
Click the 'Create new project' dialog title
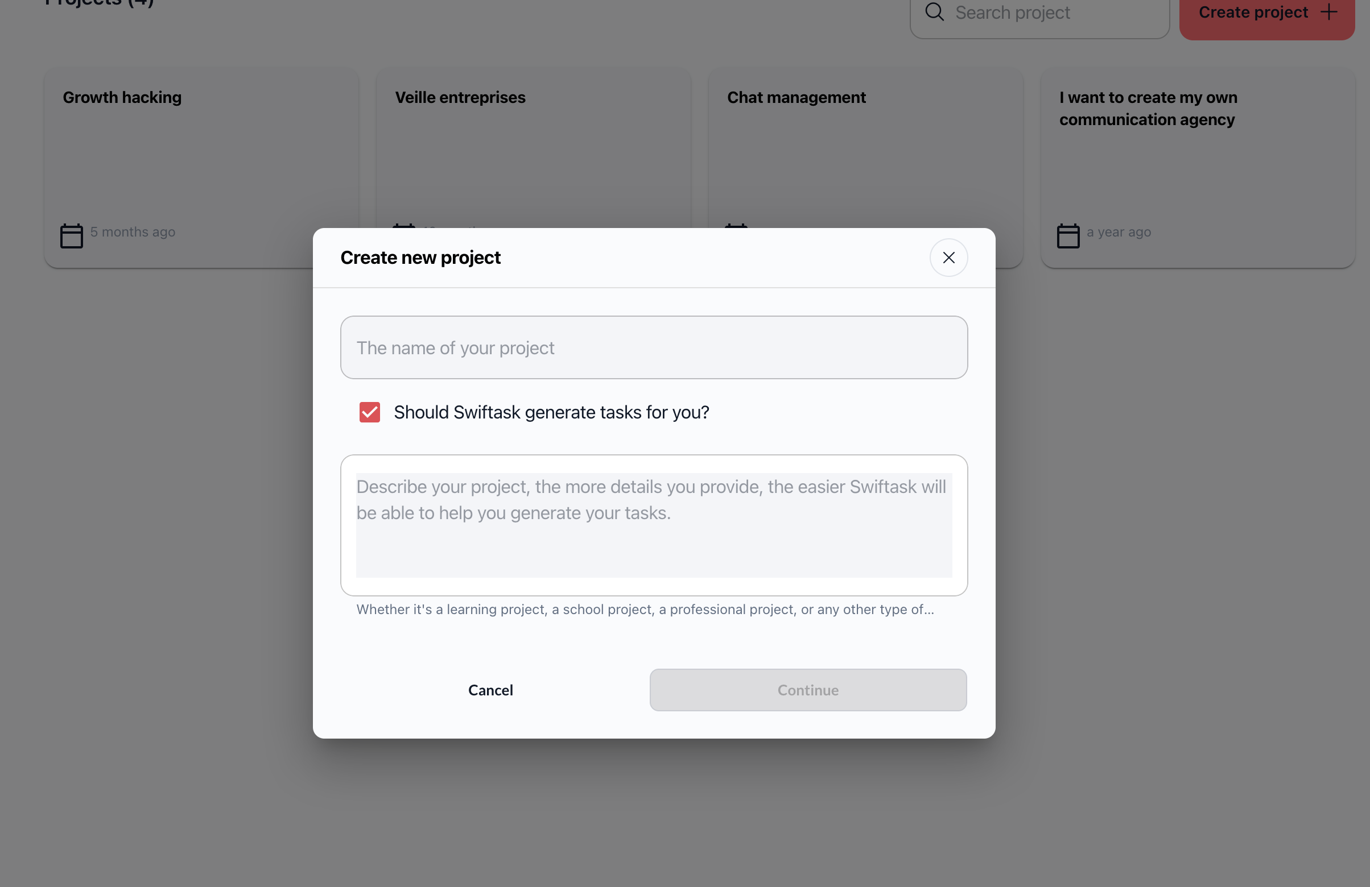point(421,258)
